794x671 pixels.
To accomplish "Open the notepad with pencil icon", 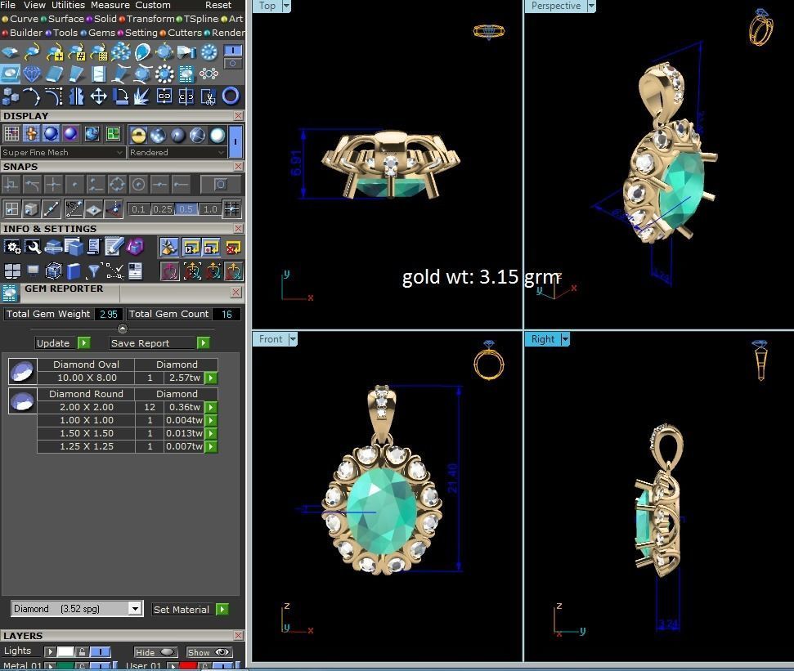I will click(x=114, y=247).
